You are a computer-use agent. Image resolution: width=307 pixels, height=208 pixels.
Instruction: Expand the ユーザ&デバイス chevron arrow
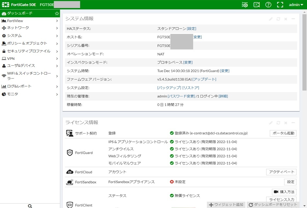[57, 66]
